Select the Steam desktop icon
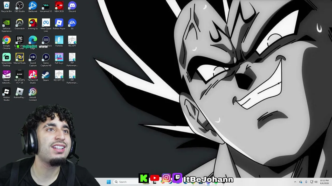This screenshot has height=186, width=332. [x=46, y=76]
